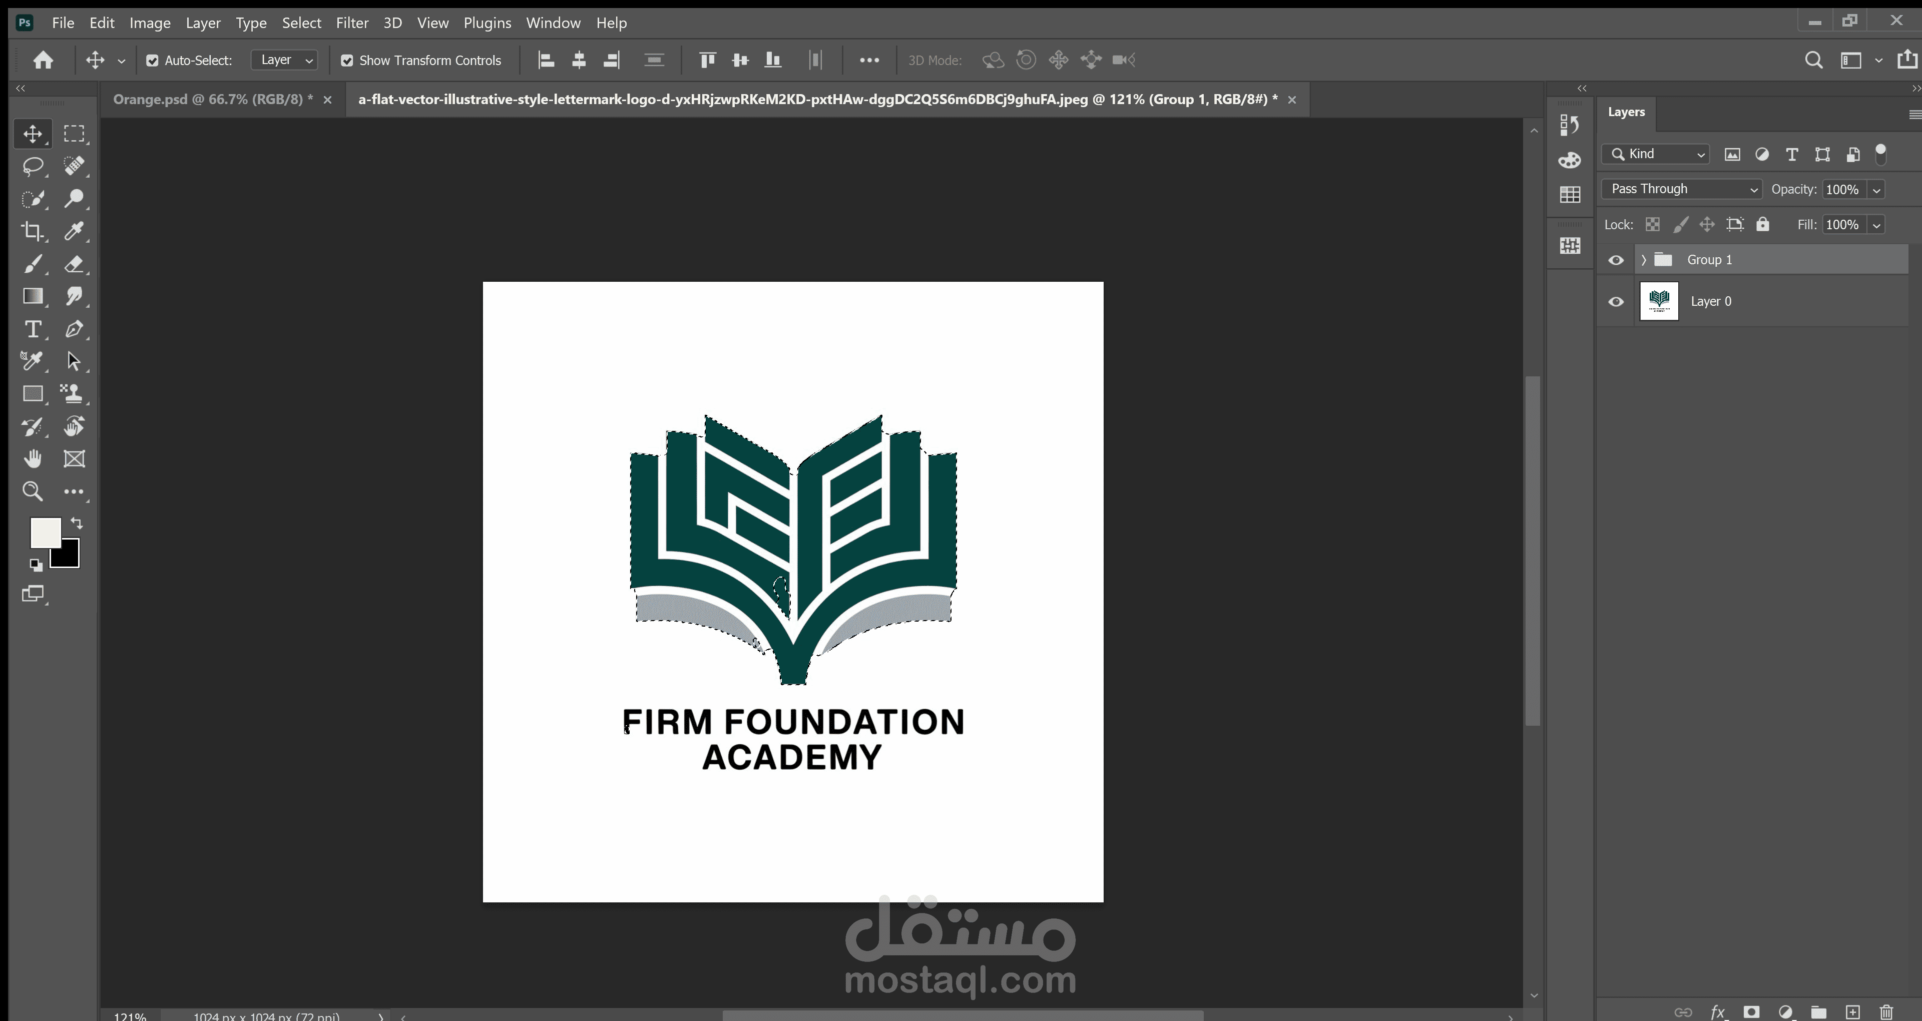Open the Filter menu
This screenshot has width=1922, height=1021.
(351, 23)
